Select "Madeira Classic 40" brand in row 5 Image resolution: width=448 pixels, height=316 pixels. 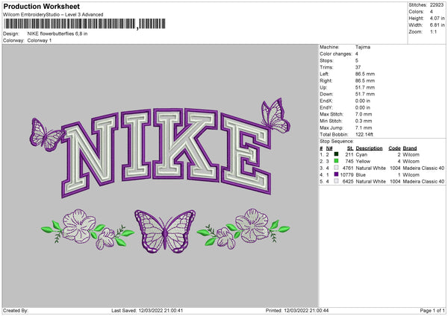(423, 181)
